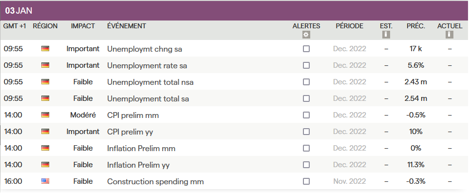Click the German flag beside Unemploymt chng sa
The image size is (469, 193).
click(x=45, y=49)
